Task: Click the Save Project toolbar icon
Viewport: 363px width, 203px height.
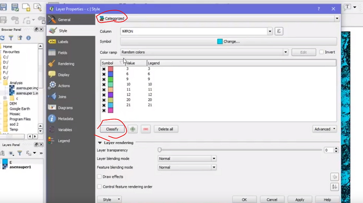Action: (3, 7)
